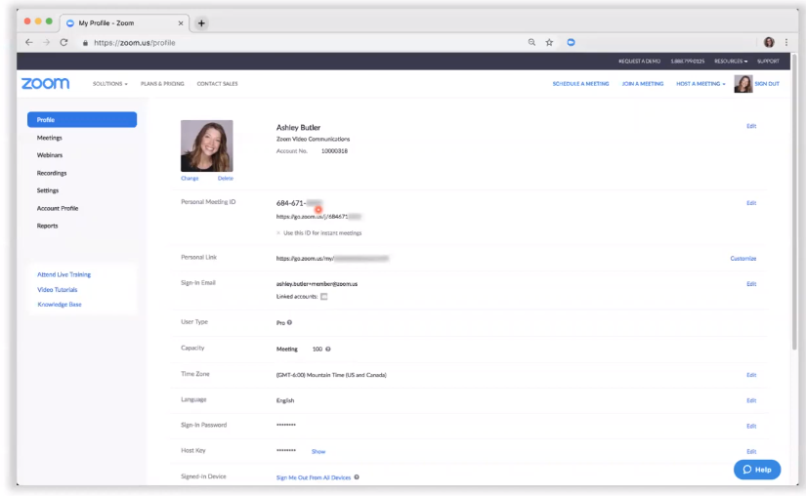Edit the Ashley Butler name row
806x496 pixels.
click(751, 126)
